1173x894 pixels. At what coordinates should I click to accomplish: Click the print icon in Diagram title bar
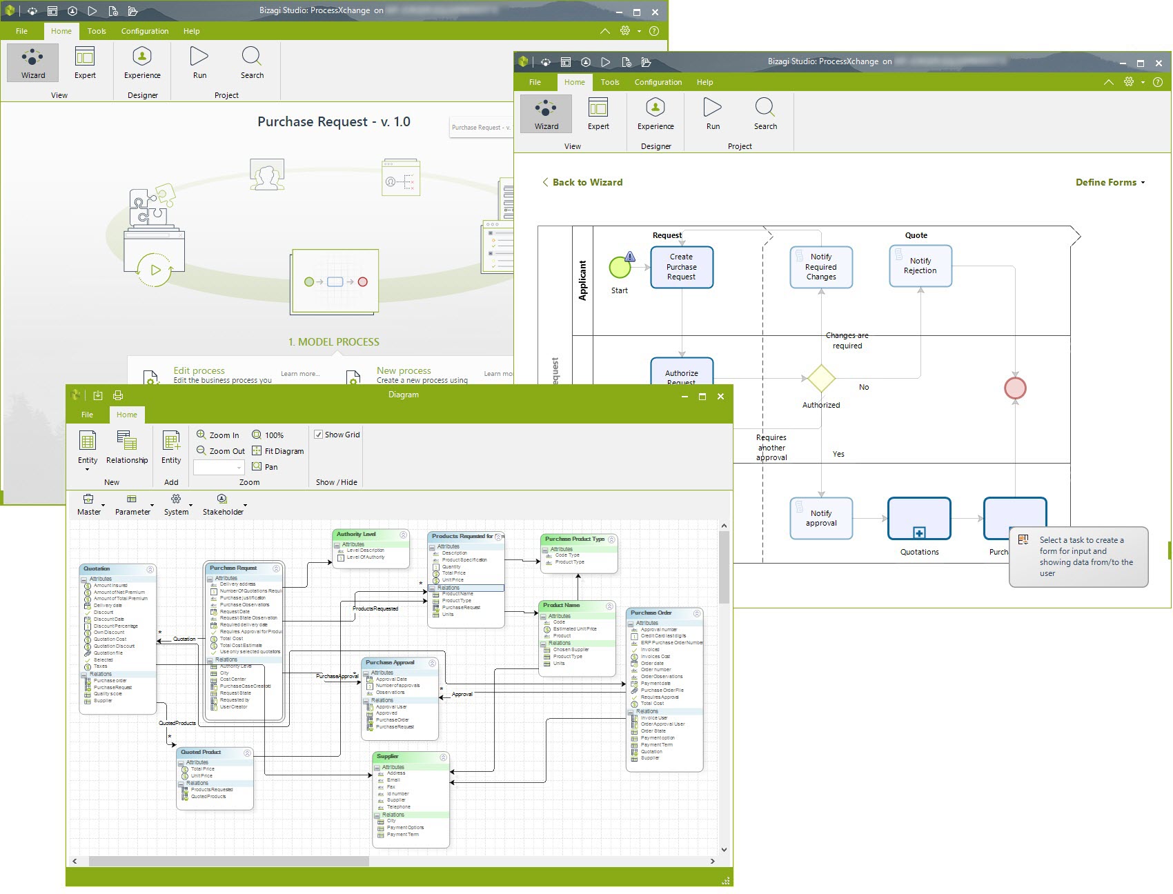pos(118,395)
